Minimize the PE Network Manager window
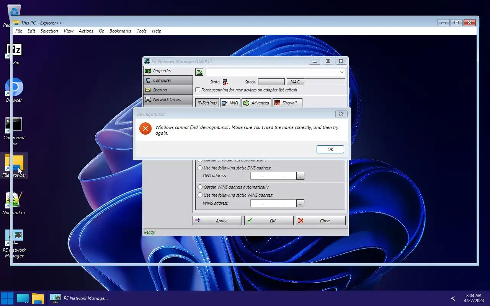This screenshot has height=306, width=490. (315, 61)
